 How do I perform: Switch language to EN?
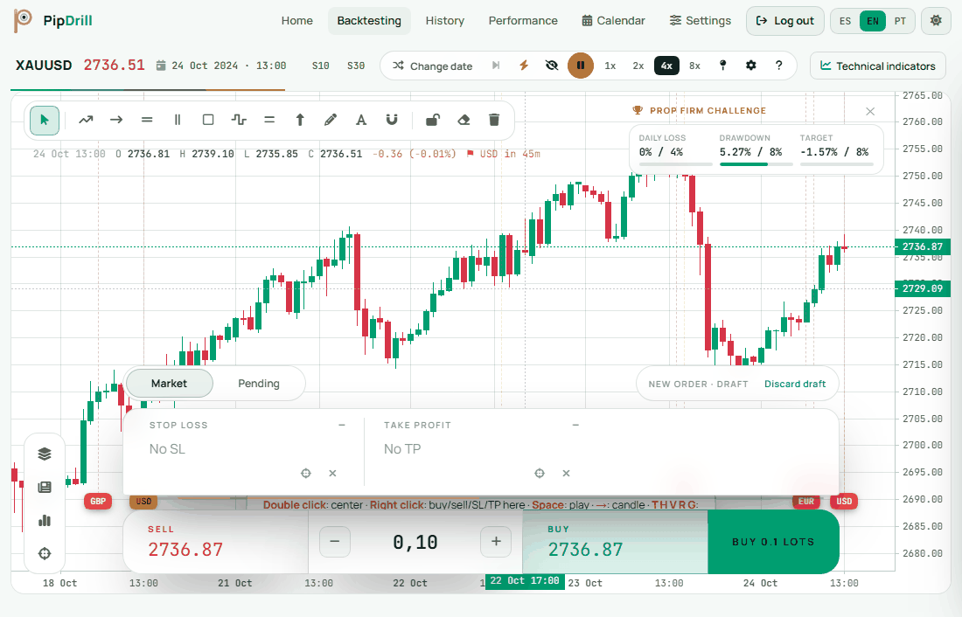(x=873, y=21)
